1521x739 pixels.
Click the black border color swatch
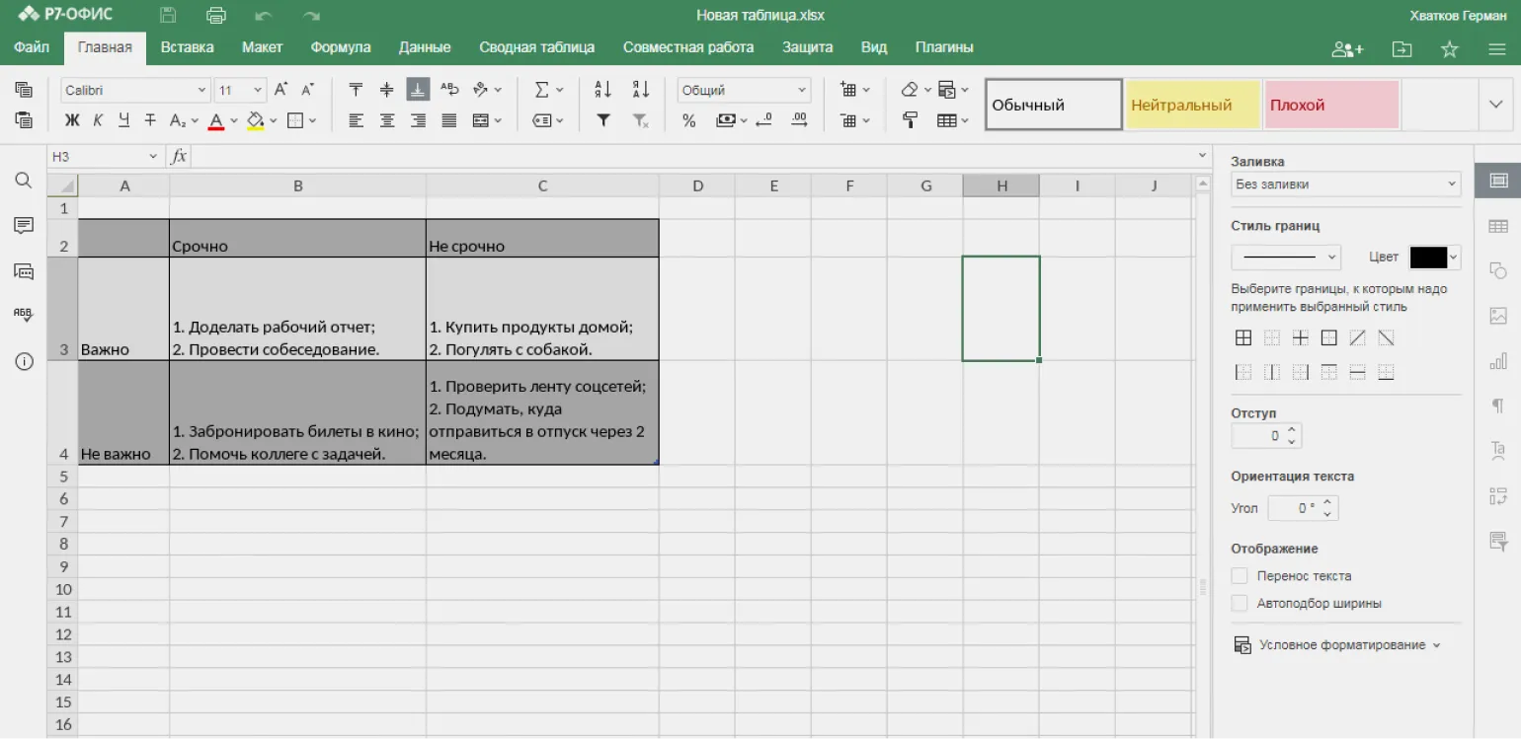coord(1427,257)
